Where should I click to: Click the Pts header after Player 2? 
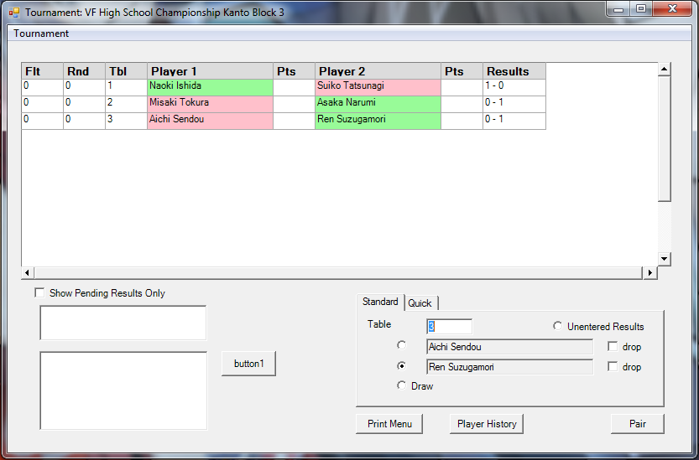(x=462, y=71)
